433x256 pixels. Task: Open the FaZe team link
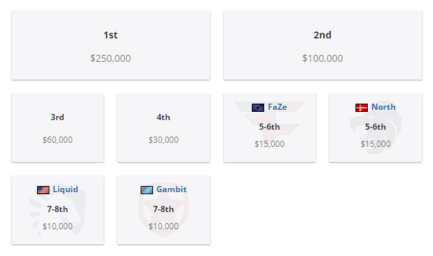click(x=277, y=107)
